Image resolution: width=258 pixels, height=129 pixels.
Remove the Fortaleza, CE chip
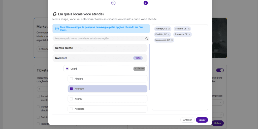pyautogui.click(x=189, y=35)
